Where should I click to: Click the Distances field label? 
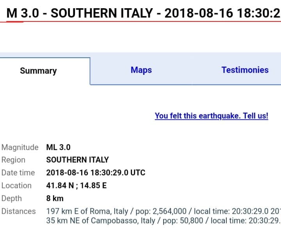click(18, 211)
